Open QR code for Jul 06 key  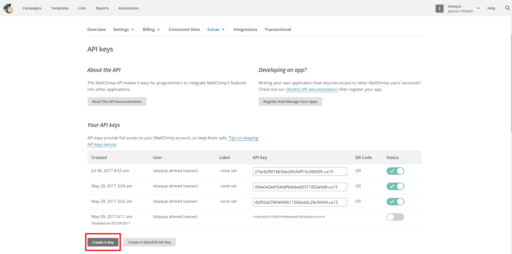click(358, 171)
